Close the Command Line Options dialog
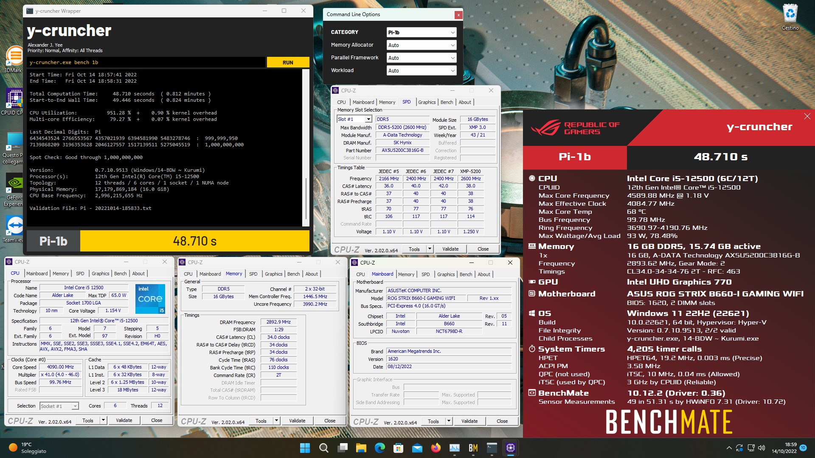815x458 pixels. (458, 15)
